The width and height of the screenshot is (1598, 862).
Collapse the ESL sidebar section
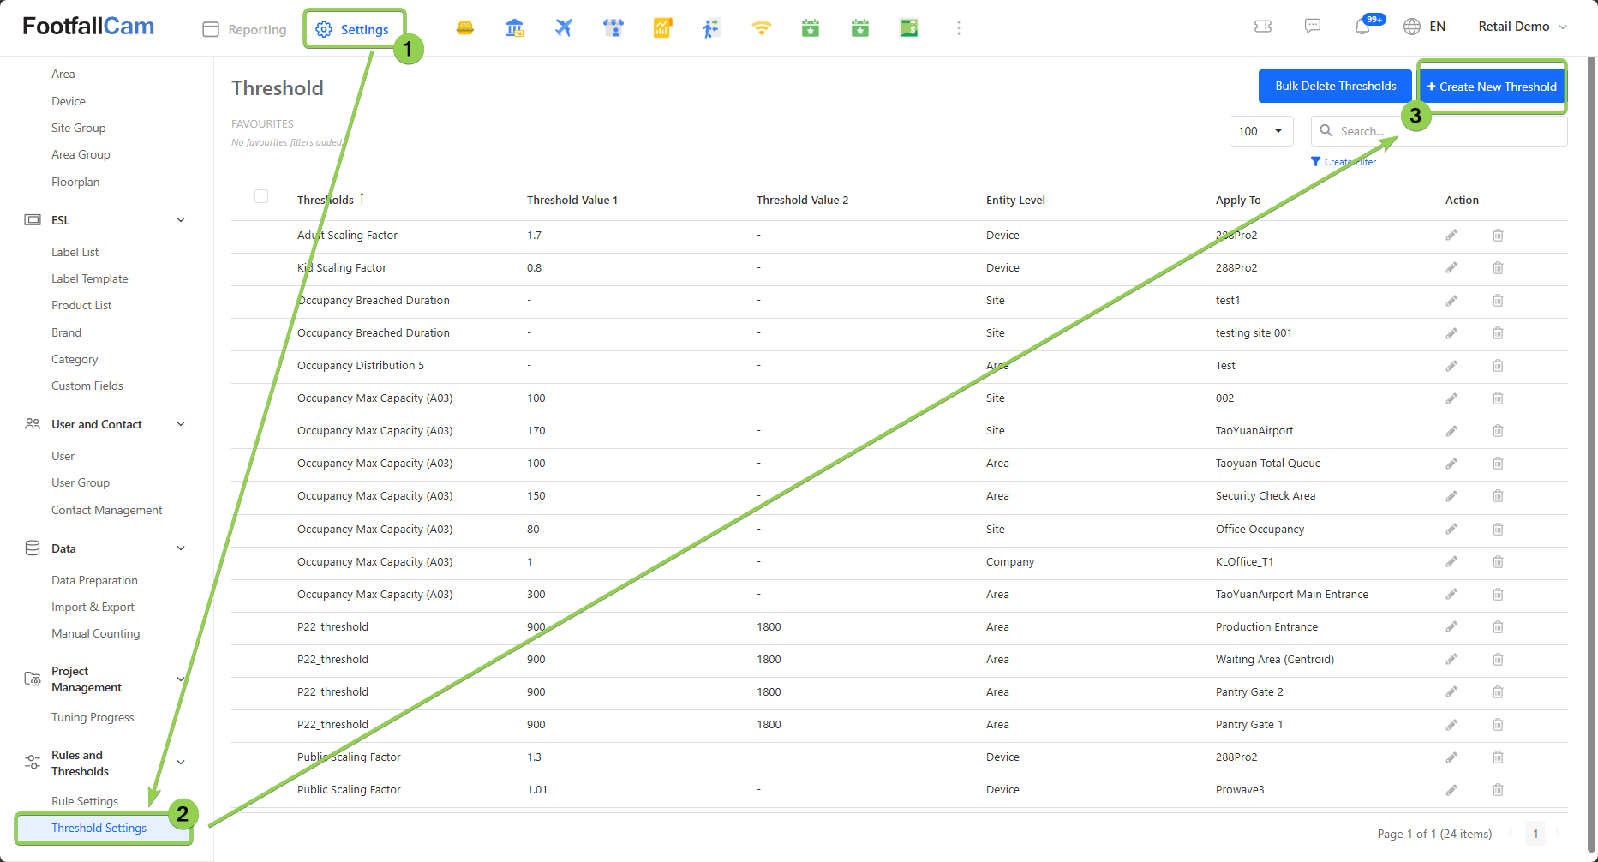coord(181,220)
